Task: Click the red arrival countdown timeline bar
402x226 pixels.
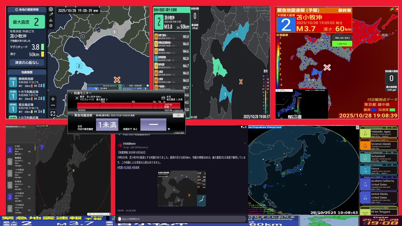Action: click(x=129, y=105)
